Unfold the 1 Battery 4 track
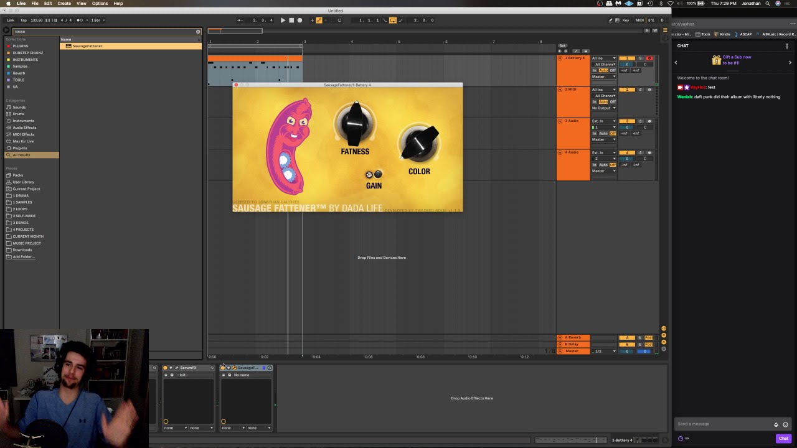Screen dimensions: 797x448 pyautogui.click(x=560, y=58)
